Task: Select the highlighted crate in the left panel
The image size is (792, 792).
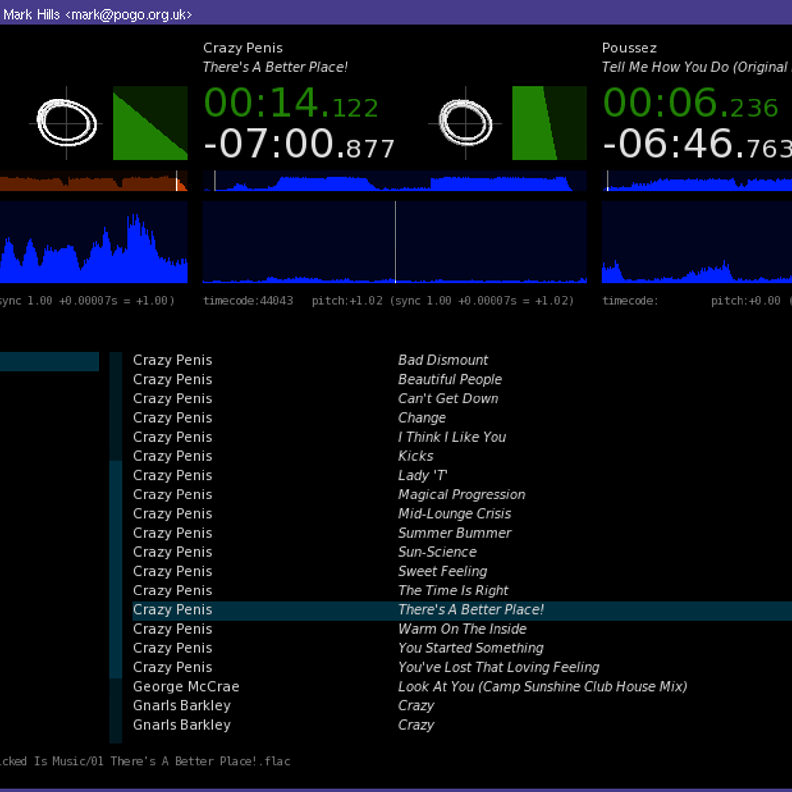Action: [49, 362]
